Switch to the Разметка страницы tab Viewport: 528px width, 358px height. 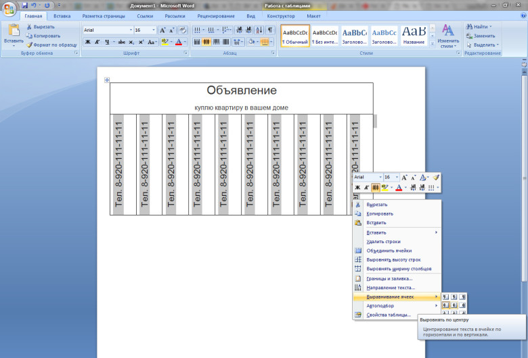point(104,16)
